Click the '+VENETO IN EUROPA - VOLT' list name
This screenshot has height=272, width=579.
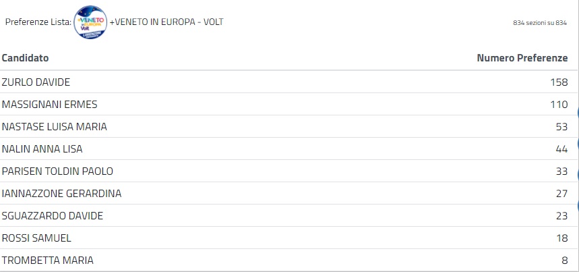pyautogui.click(x=166, y=22)
